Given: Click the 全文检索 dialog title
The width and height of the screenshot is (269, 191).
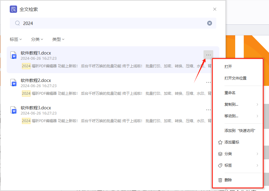Looking at the screenshot, I should (x=29, y=9).
